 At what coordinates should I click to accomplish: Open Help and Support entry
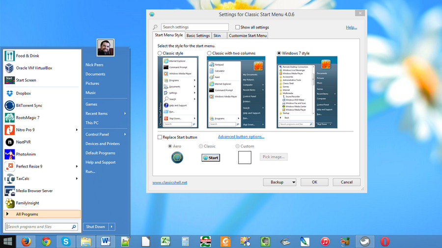pyautogui.click(x=100, y=162)
